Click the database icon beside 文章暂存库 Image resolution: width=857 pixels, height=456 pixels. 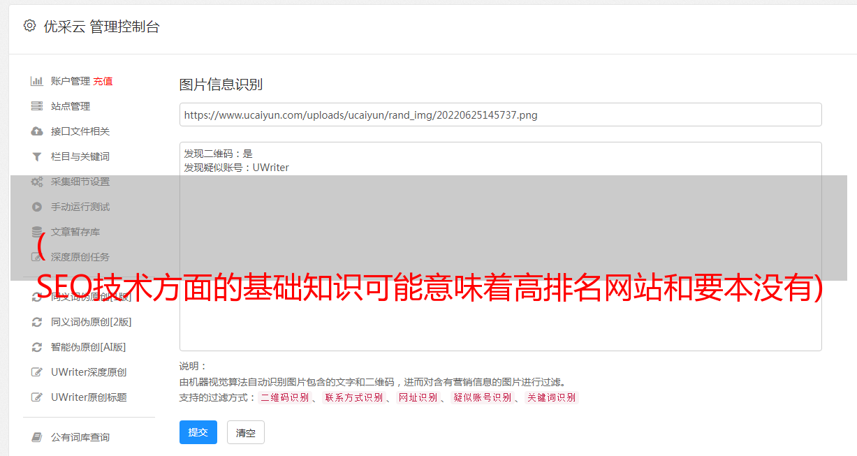click(37, 232)
